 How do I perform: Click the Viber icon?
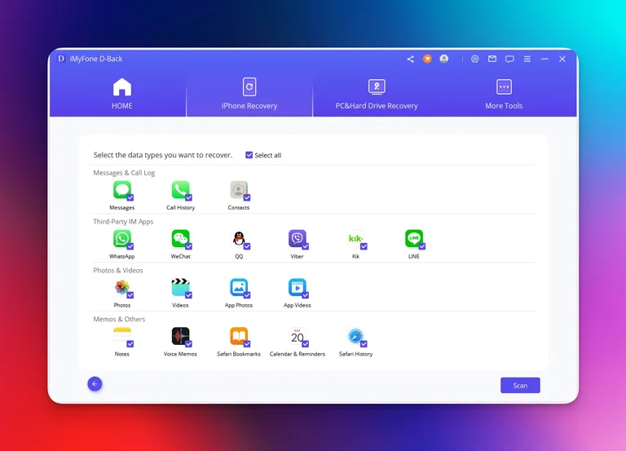click(x=297, y=238)
